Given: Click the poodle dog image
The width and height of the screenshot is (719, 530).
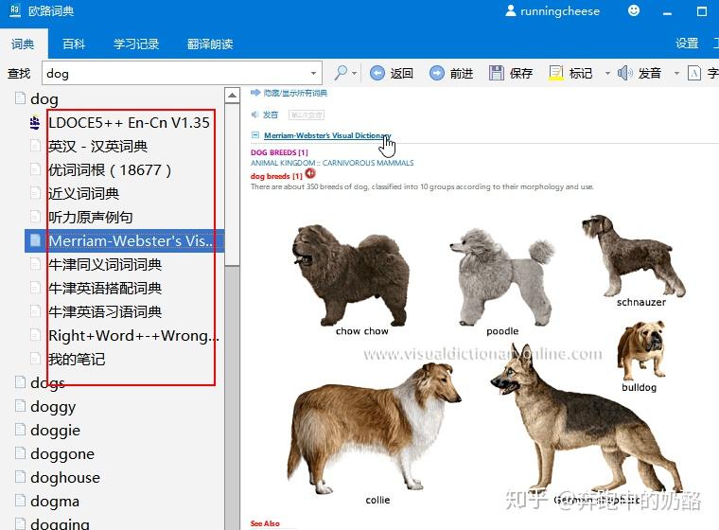Looking at the screenshot, I should [x=501, y=276].
